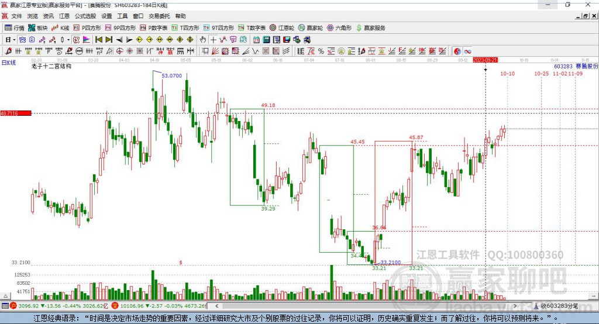Toggle the color gradient chart icon
Screen dimensions: 599x324
[87, 40]
